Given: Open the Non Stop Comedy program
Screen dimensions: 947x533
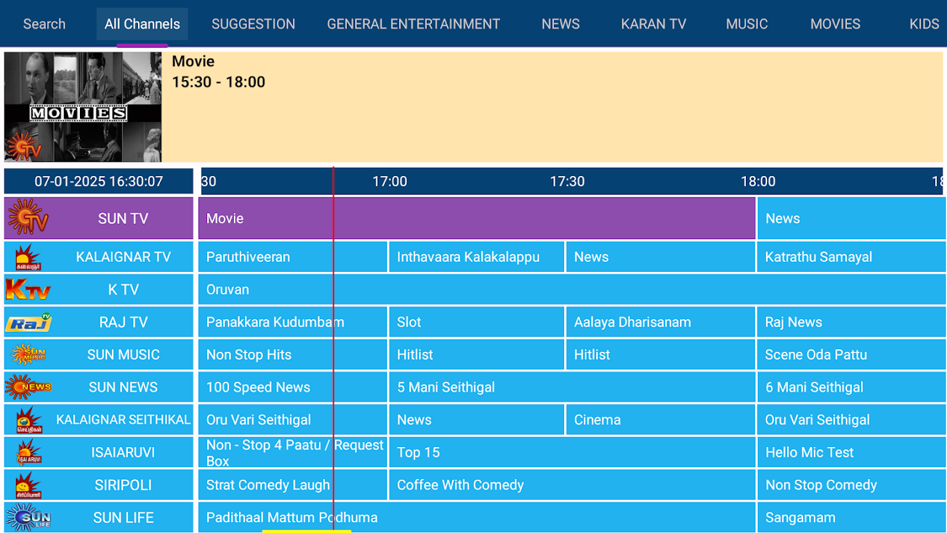Looking at the screenshot, I should (x=851, y=486).
